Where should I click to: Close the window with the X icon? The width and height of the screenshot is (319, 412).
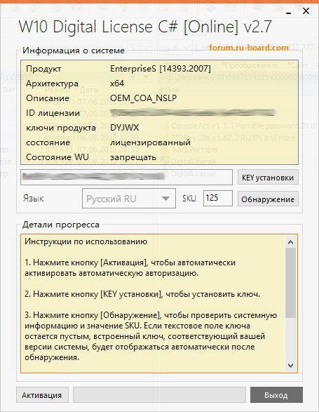(x=306, y=11)
